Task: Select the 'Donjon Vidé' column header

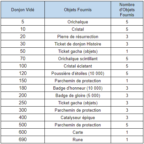Action: click(23, 10)
